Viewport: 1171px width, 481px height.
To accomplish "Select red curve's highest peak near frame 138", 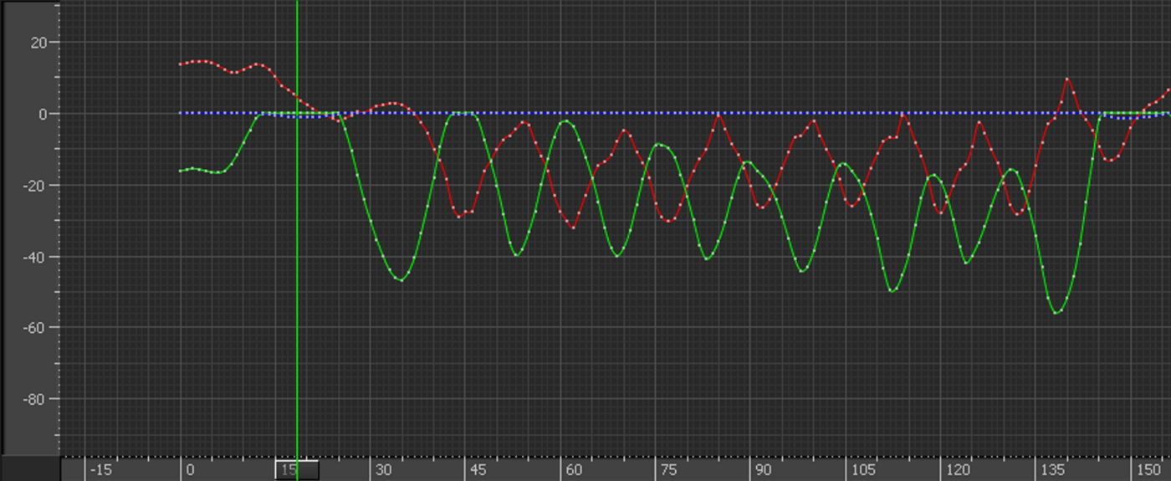I will [x=1068, y=79].
